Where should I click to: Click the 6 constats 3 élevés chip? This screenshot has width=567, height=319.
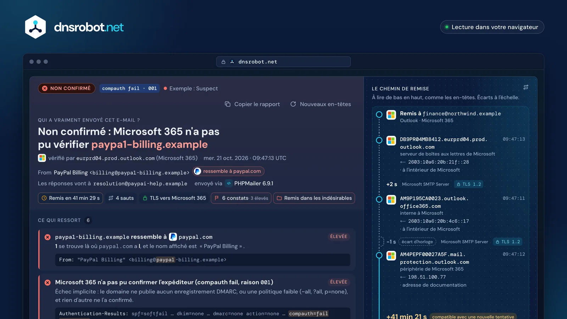click(241, 198)
